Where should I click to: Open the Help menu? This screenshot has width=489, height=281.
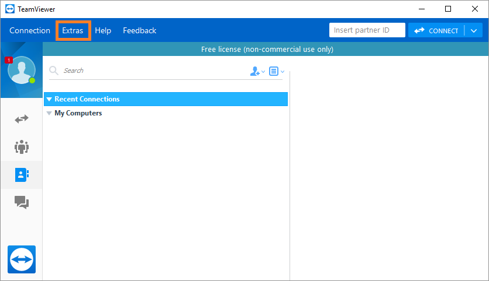point(103,30)
